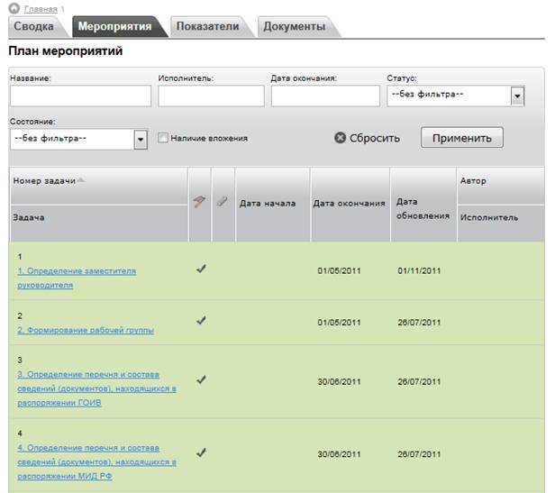The height and width of the screenshot is (493, 555).
Task: Click the checkmark icon in task 3 row
Action: pyautogui.click(x=201, y=379)
